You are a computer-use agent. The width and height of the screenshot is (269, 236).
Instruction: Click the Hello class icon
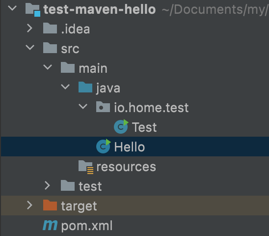click(103, 147)
